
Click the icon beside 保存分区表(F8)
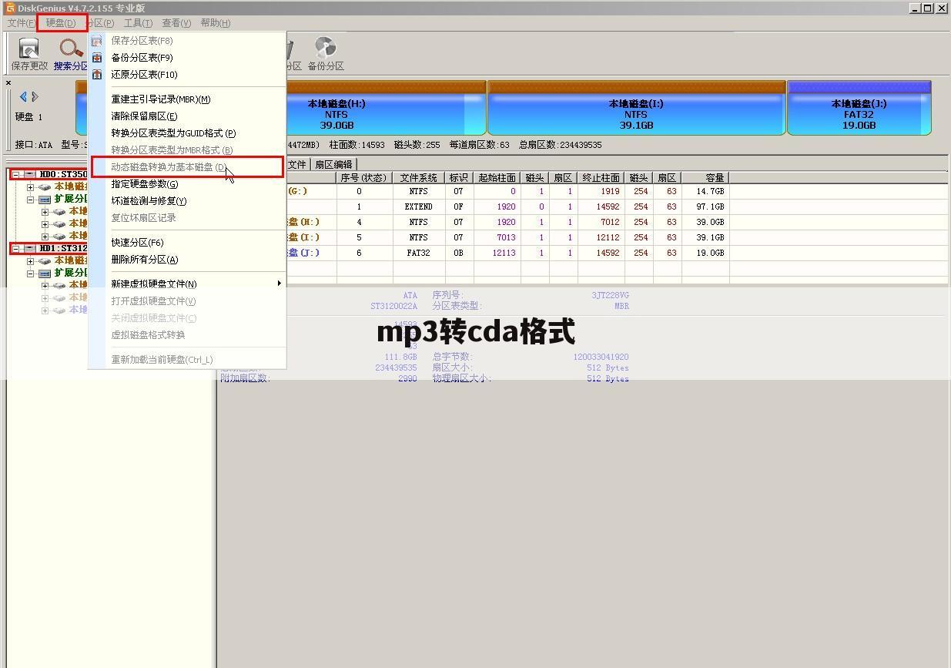(97, 41)
